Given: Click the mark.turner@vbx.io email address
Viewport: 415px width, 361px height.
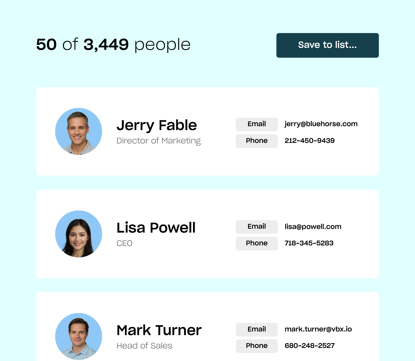Looking at the screenshot, I should click(318, 329).
